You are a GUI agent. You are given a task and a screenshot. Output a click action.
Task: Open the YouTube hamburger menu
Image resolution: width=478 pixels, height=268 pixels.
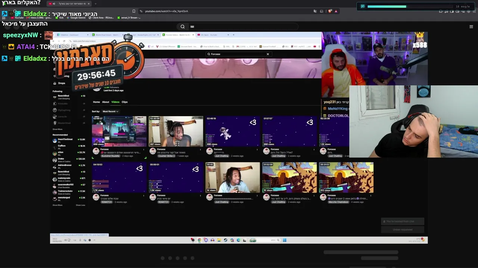tap(471, 26)
